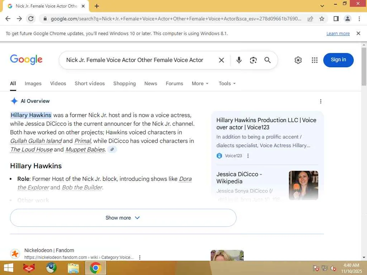This screenshot has height=275, width=367.
Task: Dismiss the Chrome update notification bar
Action: (x=358, y=33)
